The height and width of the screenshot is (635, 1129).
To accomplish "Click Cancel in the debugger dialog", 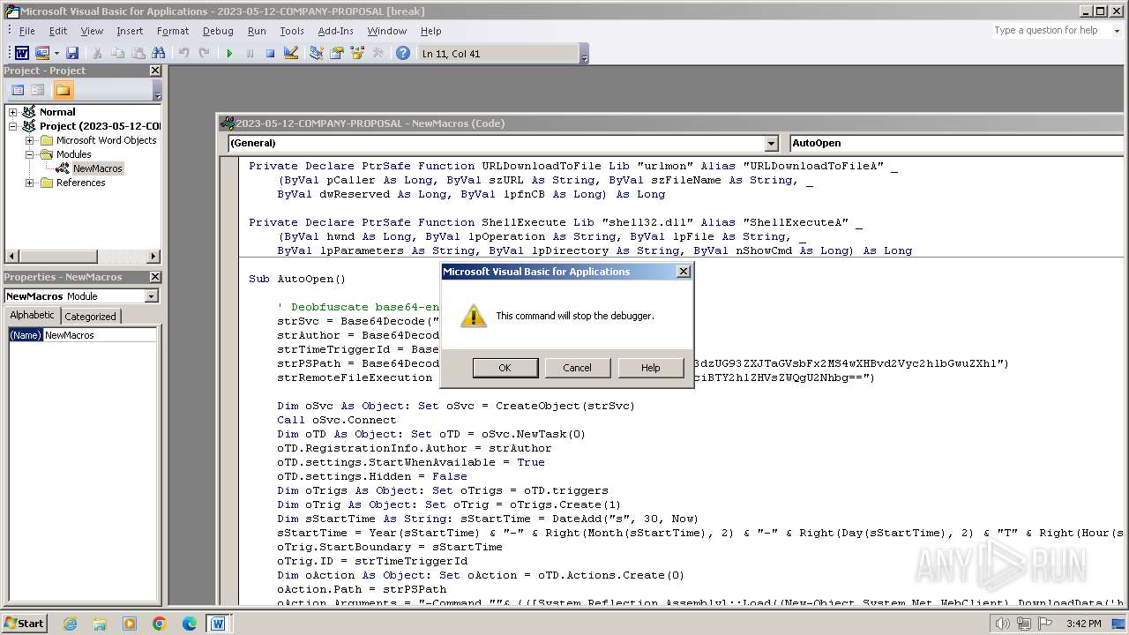I will click(577, 368).
